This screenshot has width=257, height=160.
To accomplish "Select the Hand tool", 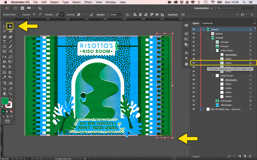I will pos(4,93).
